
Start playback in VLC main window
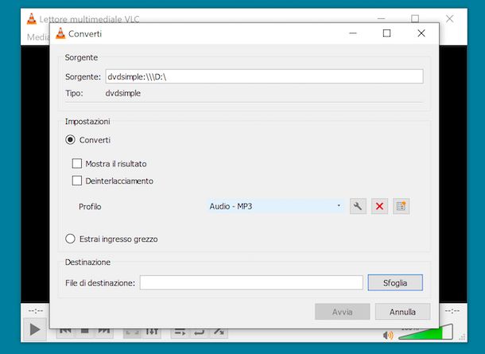click(35, 329)
